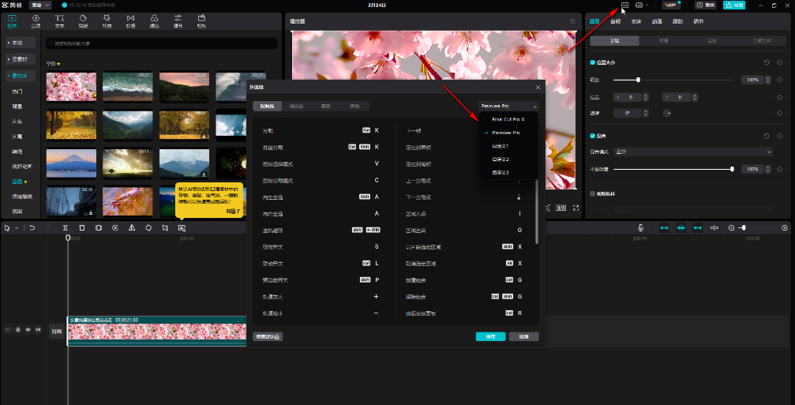Click the undo arrow in timeline toolbar
This screenshot has height=405, width=795.
32,227
